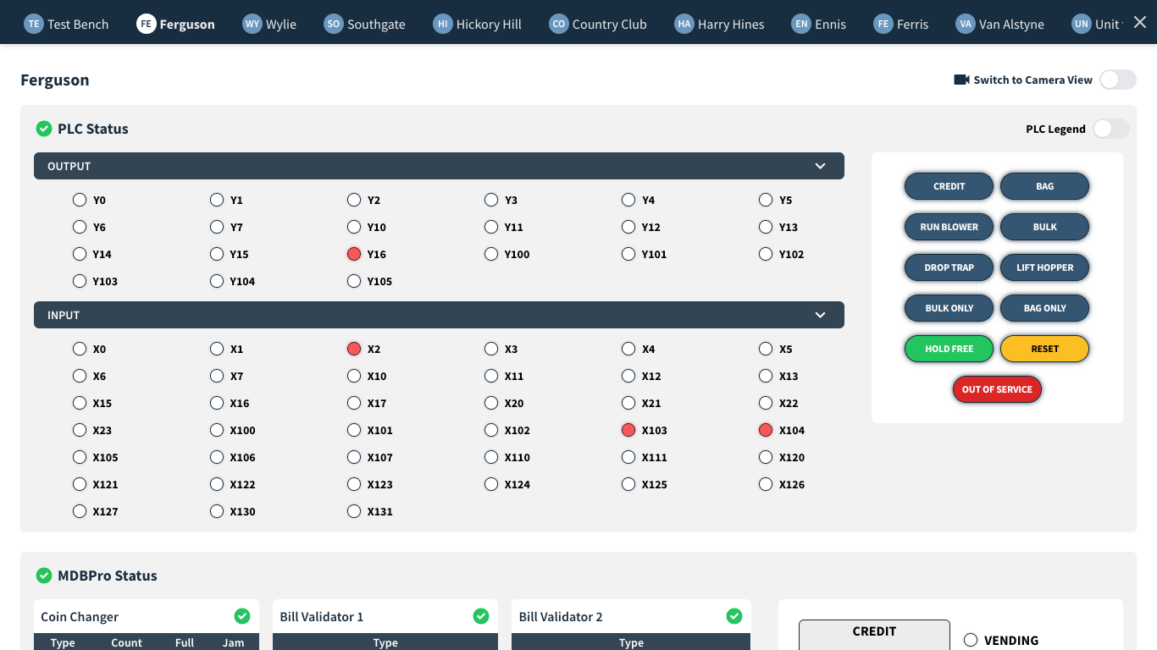1157x650 pixels.
Task: Click the OUT OF SERVICE button
Action: (x=997, y=389)
